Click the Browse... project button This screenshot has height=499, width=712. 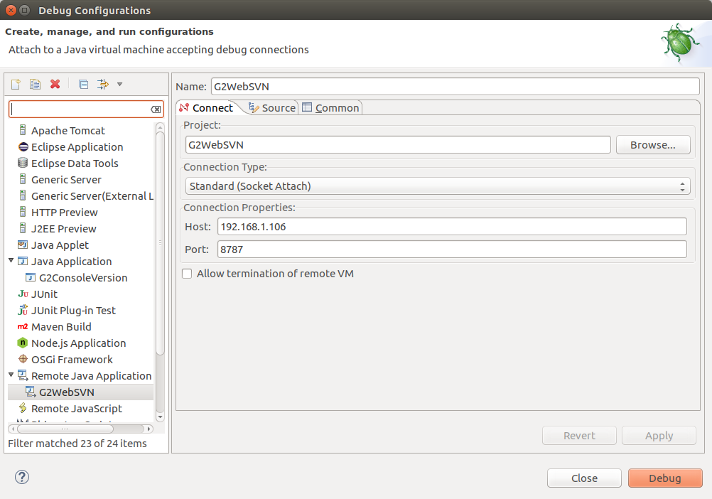653,145
